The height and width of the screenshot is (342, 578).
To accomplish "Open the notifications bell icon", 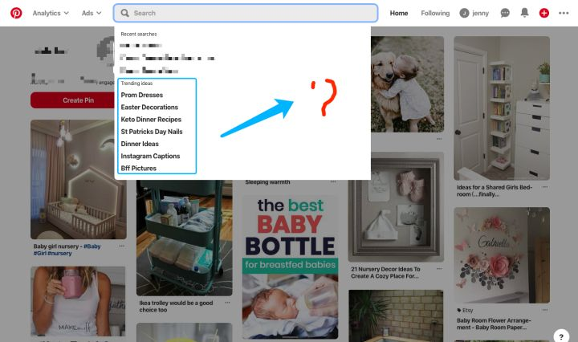I will (x=525, y=13).
